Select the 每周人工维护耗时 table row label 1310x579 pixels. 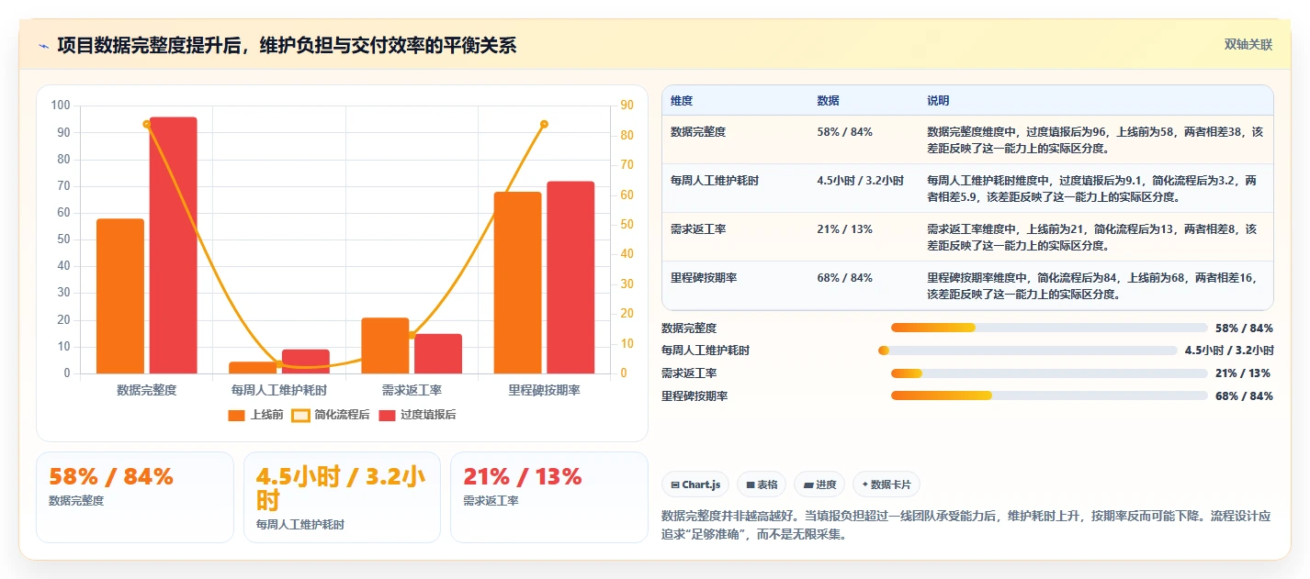point(715,181)
